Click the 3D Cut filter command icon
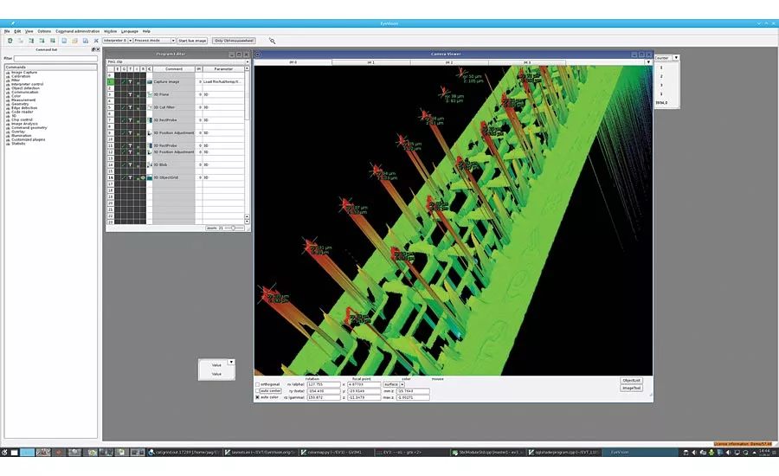Image resolution: width=779 pixels, height=476 pixels. 150,106
